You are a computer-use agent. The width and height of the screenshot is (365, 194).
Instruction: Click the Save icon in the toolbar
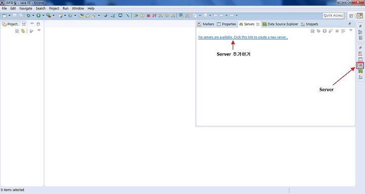coord(14,16)
